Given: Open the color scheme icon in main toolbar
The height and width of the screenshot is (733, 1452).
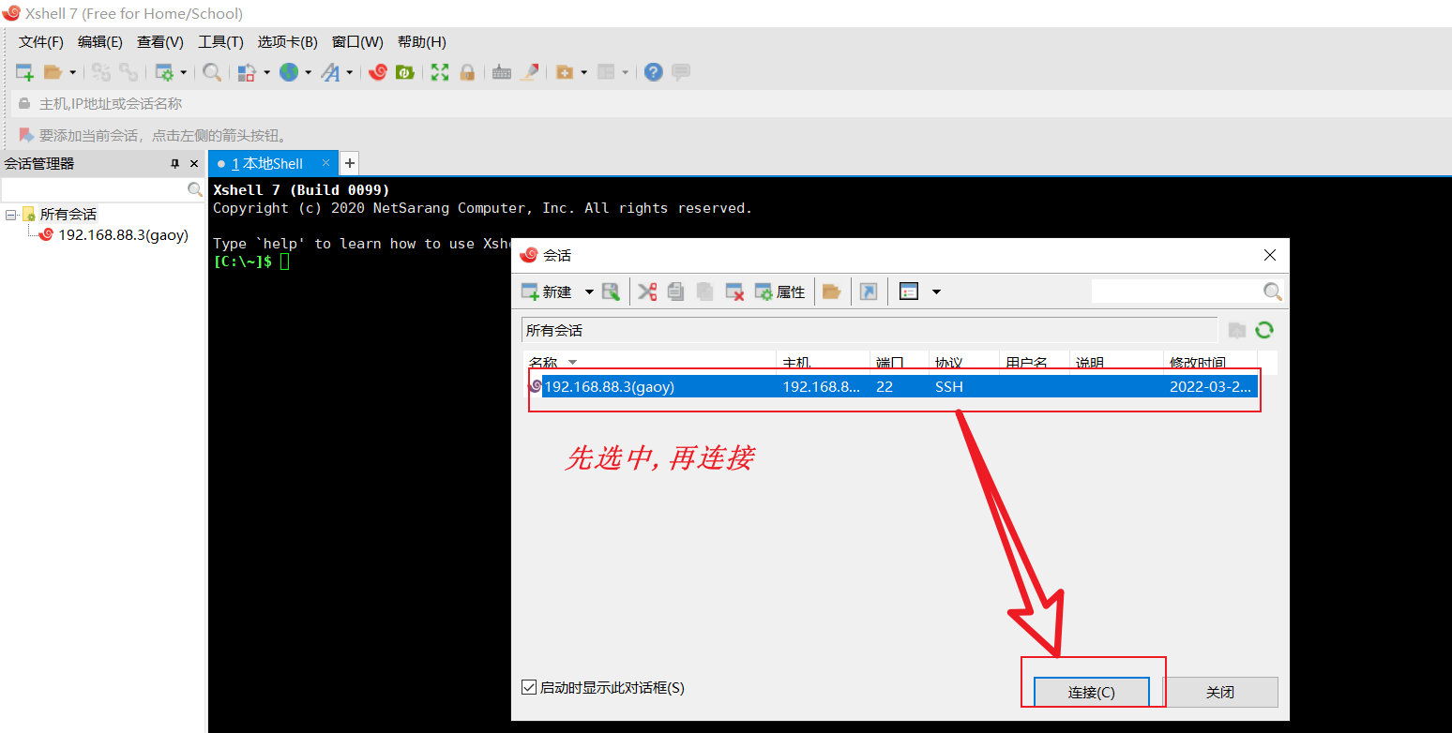Looking at the screenshot, I should coord(247,72).
